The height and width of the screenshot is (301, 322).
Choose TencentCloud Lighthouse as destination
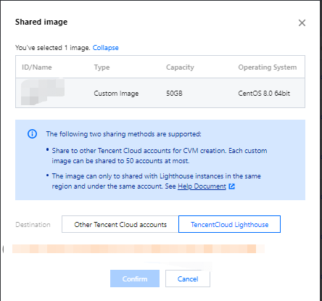[229, 224]
